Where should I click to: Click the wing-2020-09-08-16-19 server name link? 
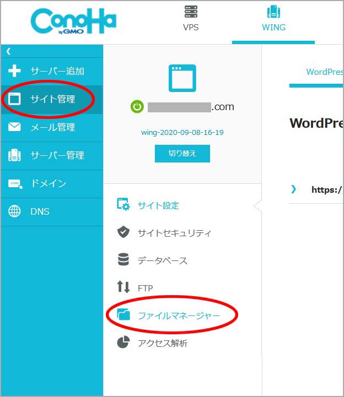tap(182, 132)
